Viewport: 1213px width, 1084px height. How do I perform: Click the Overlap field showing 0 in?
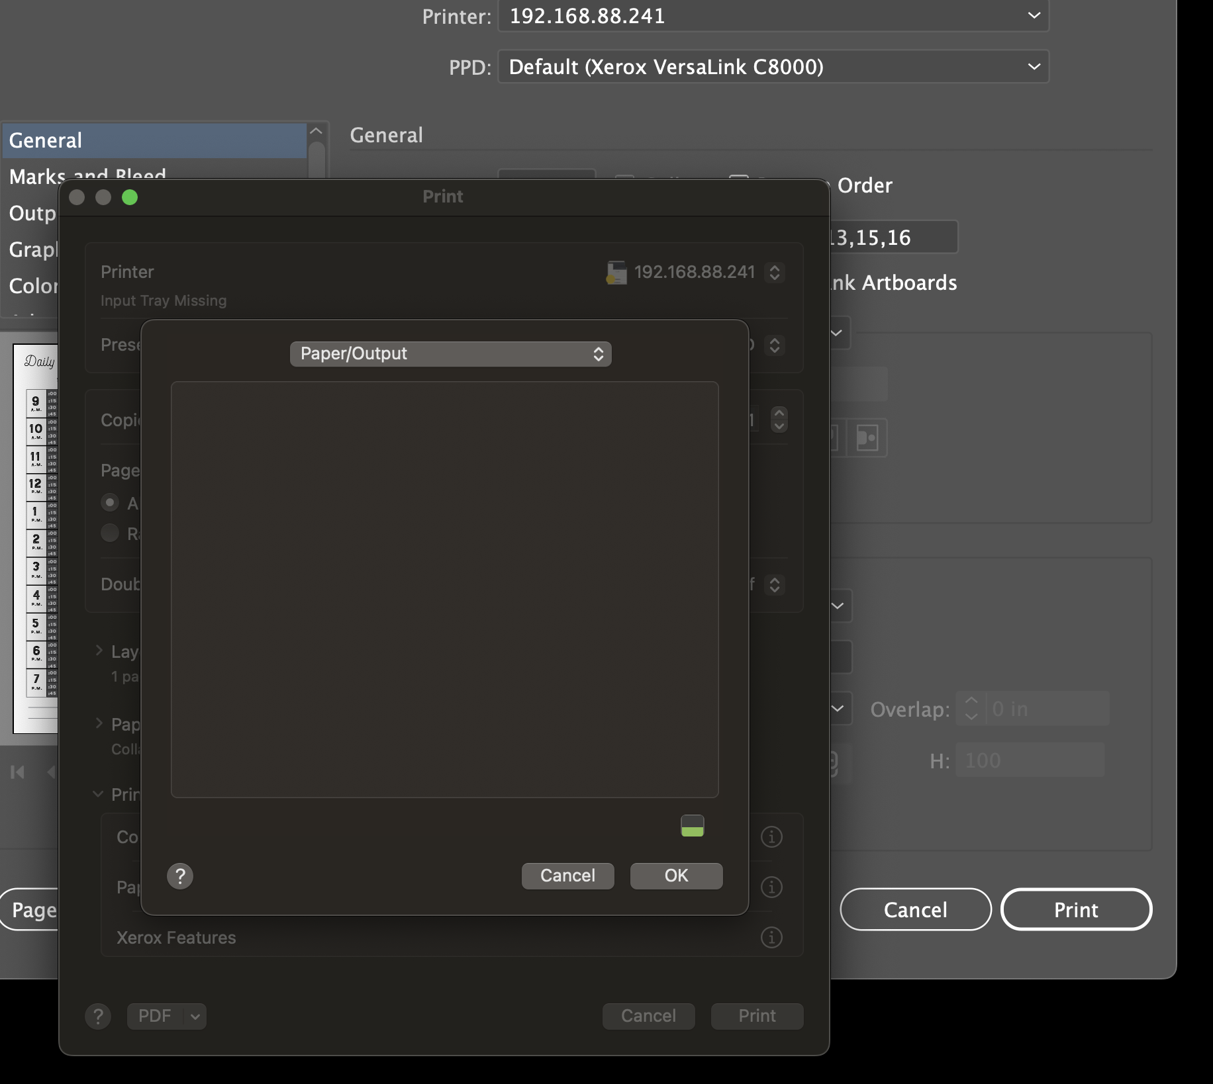tap(1047, 709)
